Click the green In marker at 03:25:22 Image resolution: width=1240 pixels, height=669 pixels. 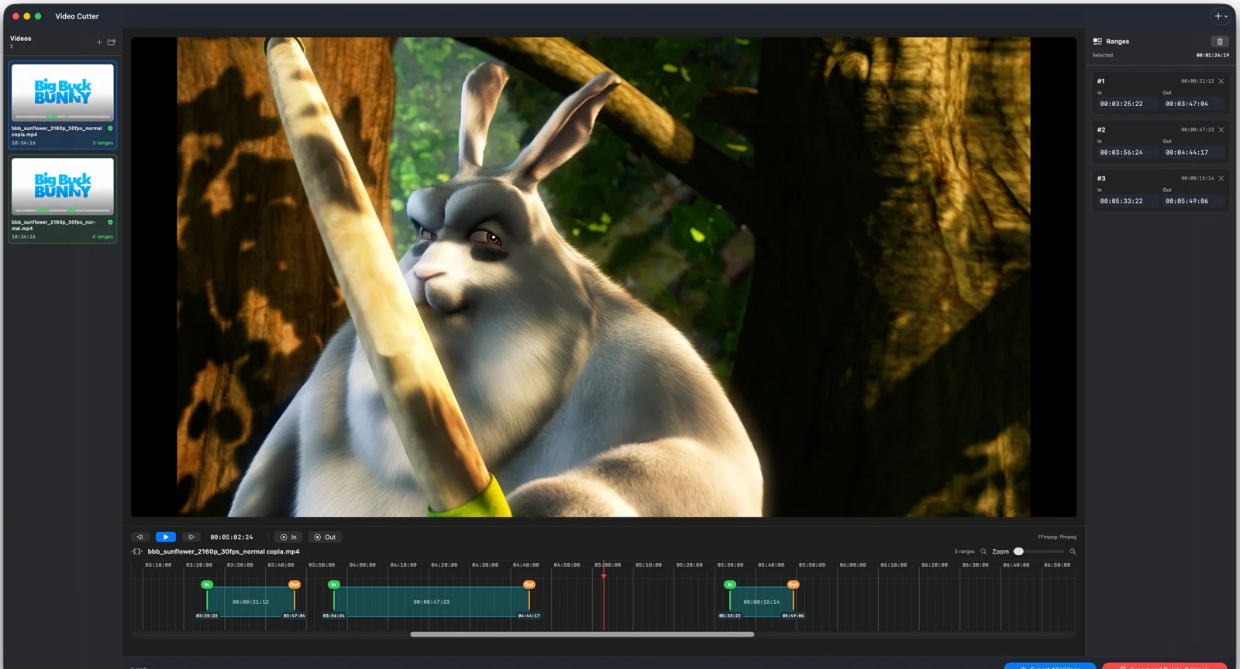(x=207, y=585)
